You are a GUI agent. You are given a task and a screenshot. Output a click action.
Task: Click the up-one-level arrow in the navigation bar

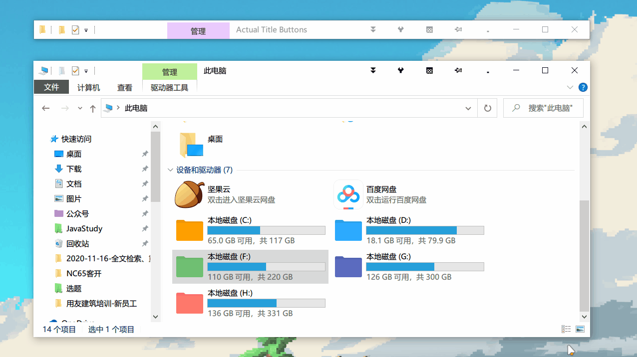pyautogui.click(x=92, y=108)
